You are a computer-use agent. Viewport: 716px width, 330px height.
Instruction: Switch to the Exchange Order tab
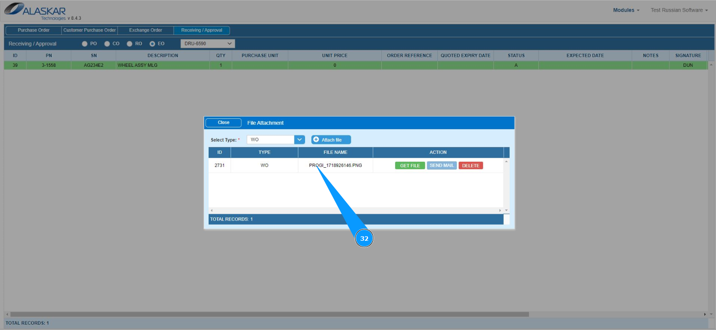point(146,30)
